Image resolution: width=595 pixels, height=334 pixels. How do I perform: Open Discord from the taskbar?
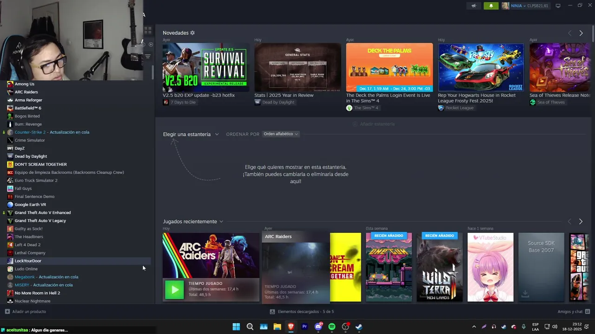[x=318, y=327]
